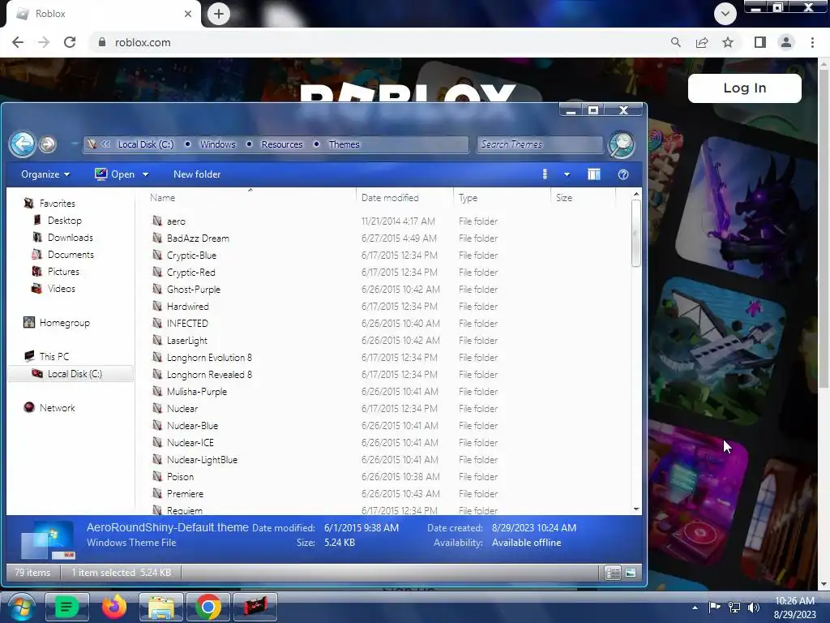Select This PC in navigation pane

pyautogui.click(x=46, y=357)
